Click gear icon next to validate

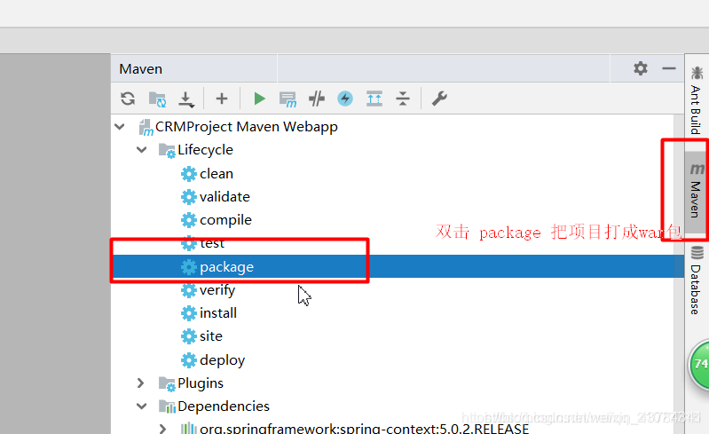188,197
